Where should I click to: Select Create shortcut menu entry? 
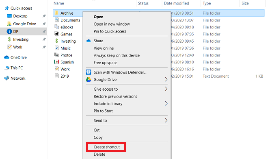tap(107, 147)
